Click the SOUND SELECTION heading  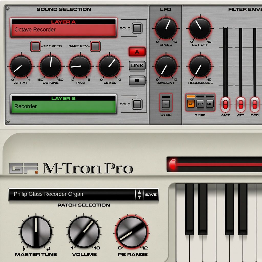[x=64, y=9]
